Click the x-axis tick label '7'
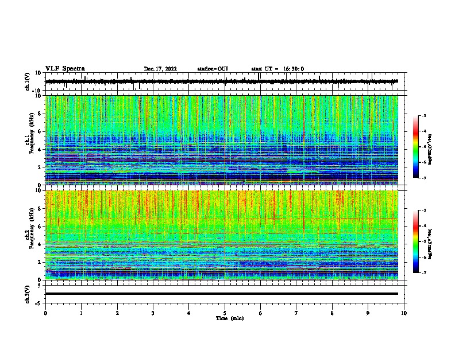 pyautogui.click(x=296, y=313)
